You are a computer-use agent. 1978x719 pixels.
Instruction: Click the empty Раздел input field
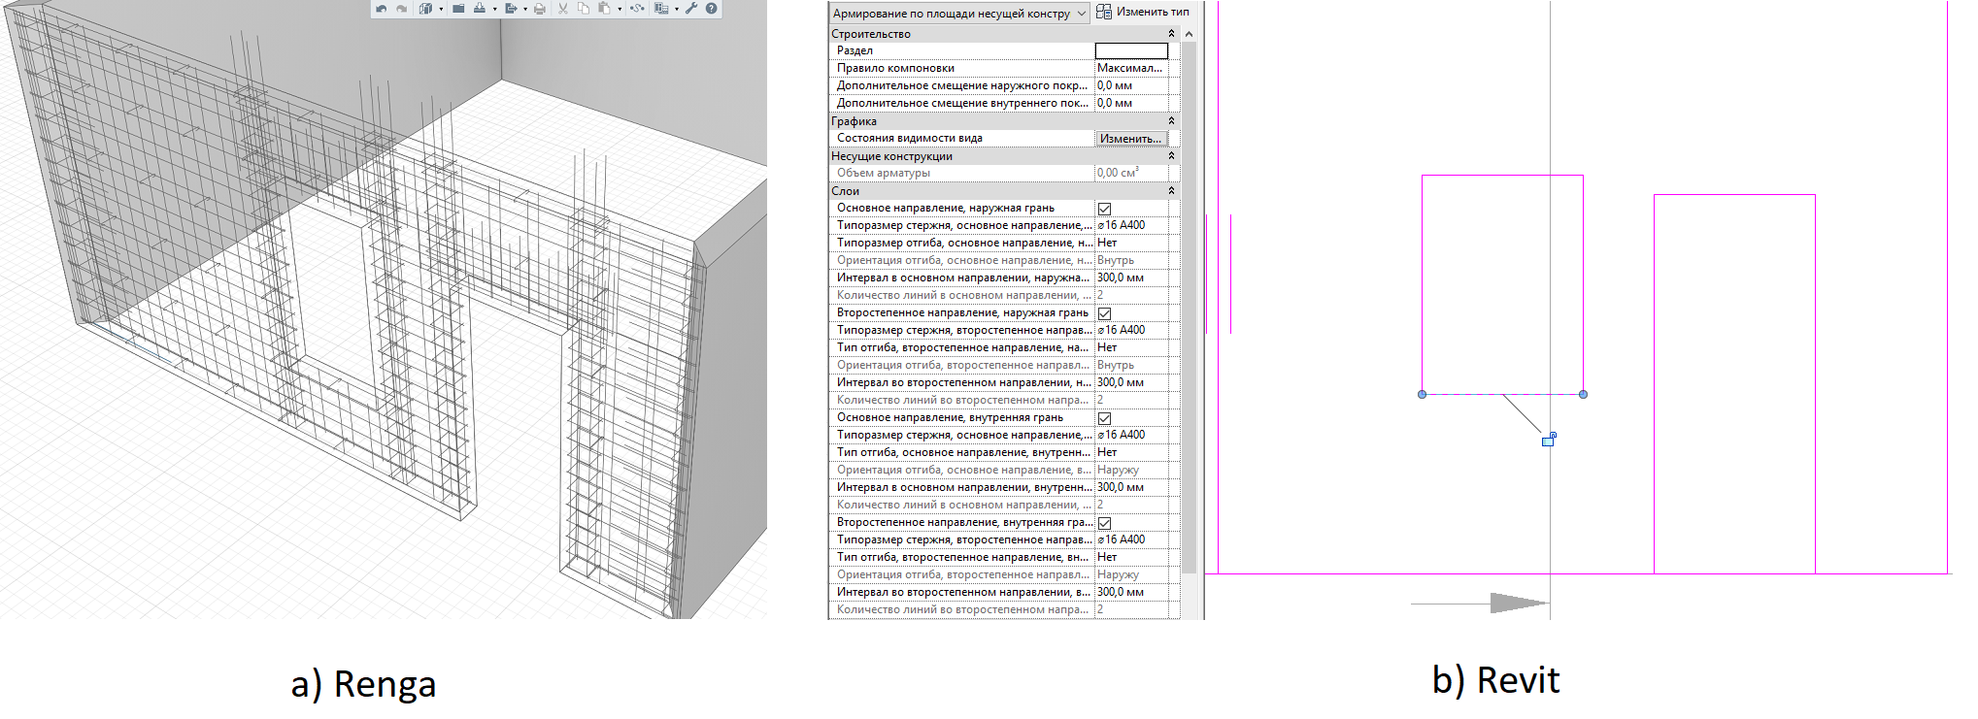[x=1130, y=50]
